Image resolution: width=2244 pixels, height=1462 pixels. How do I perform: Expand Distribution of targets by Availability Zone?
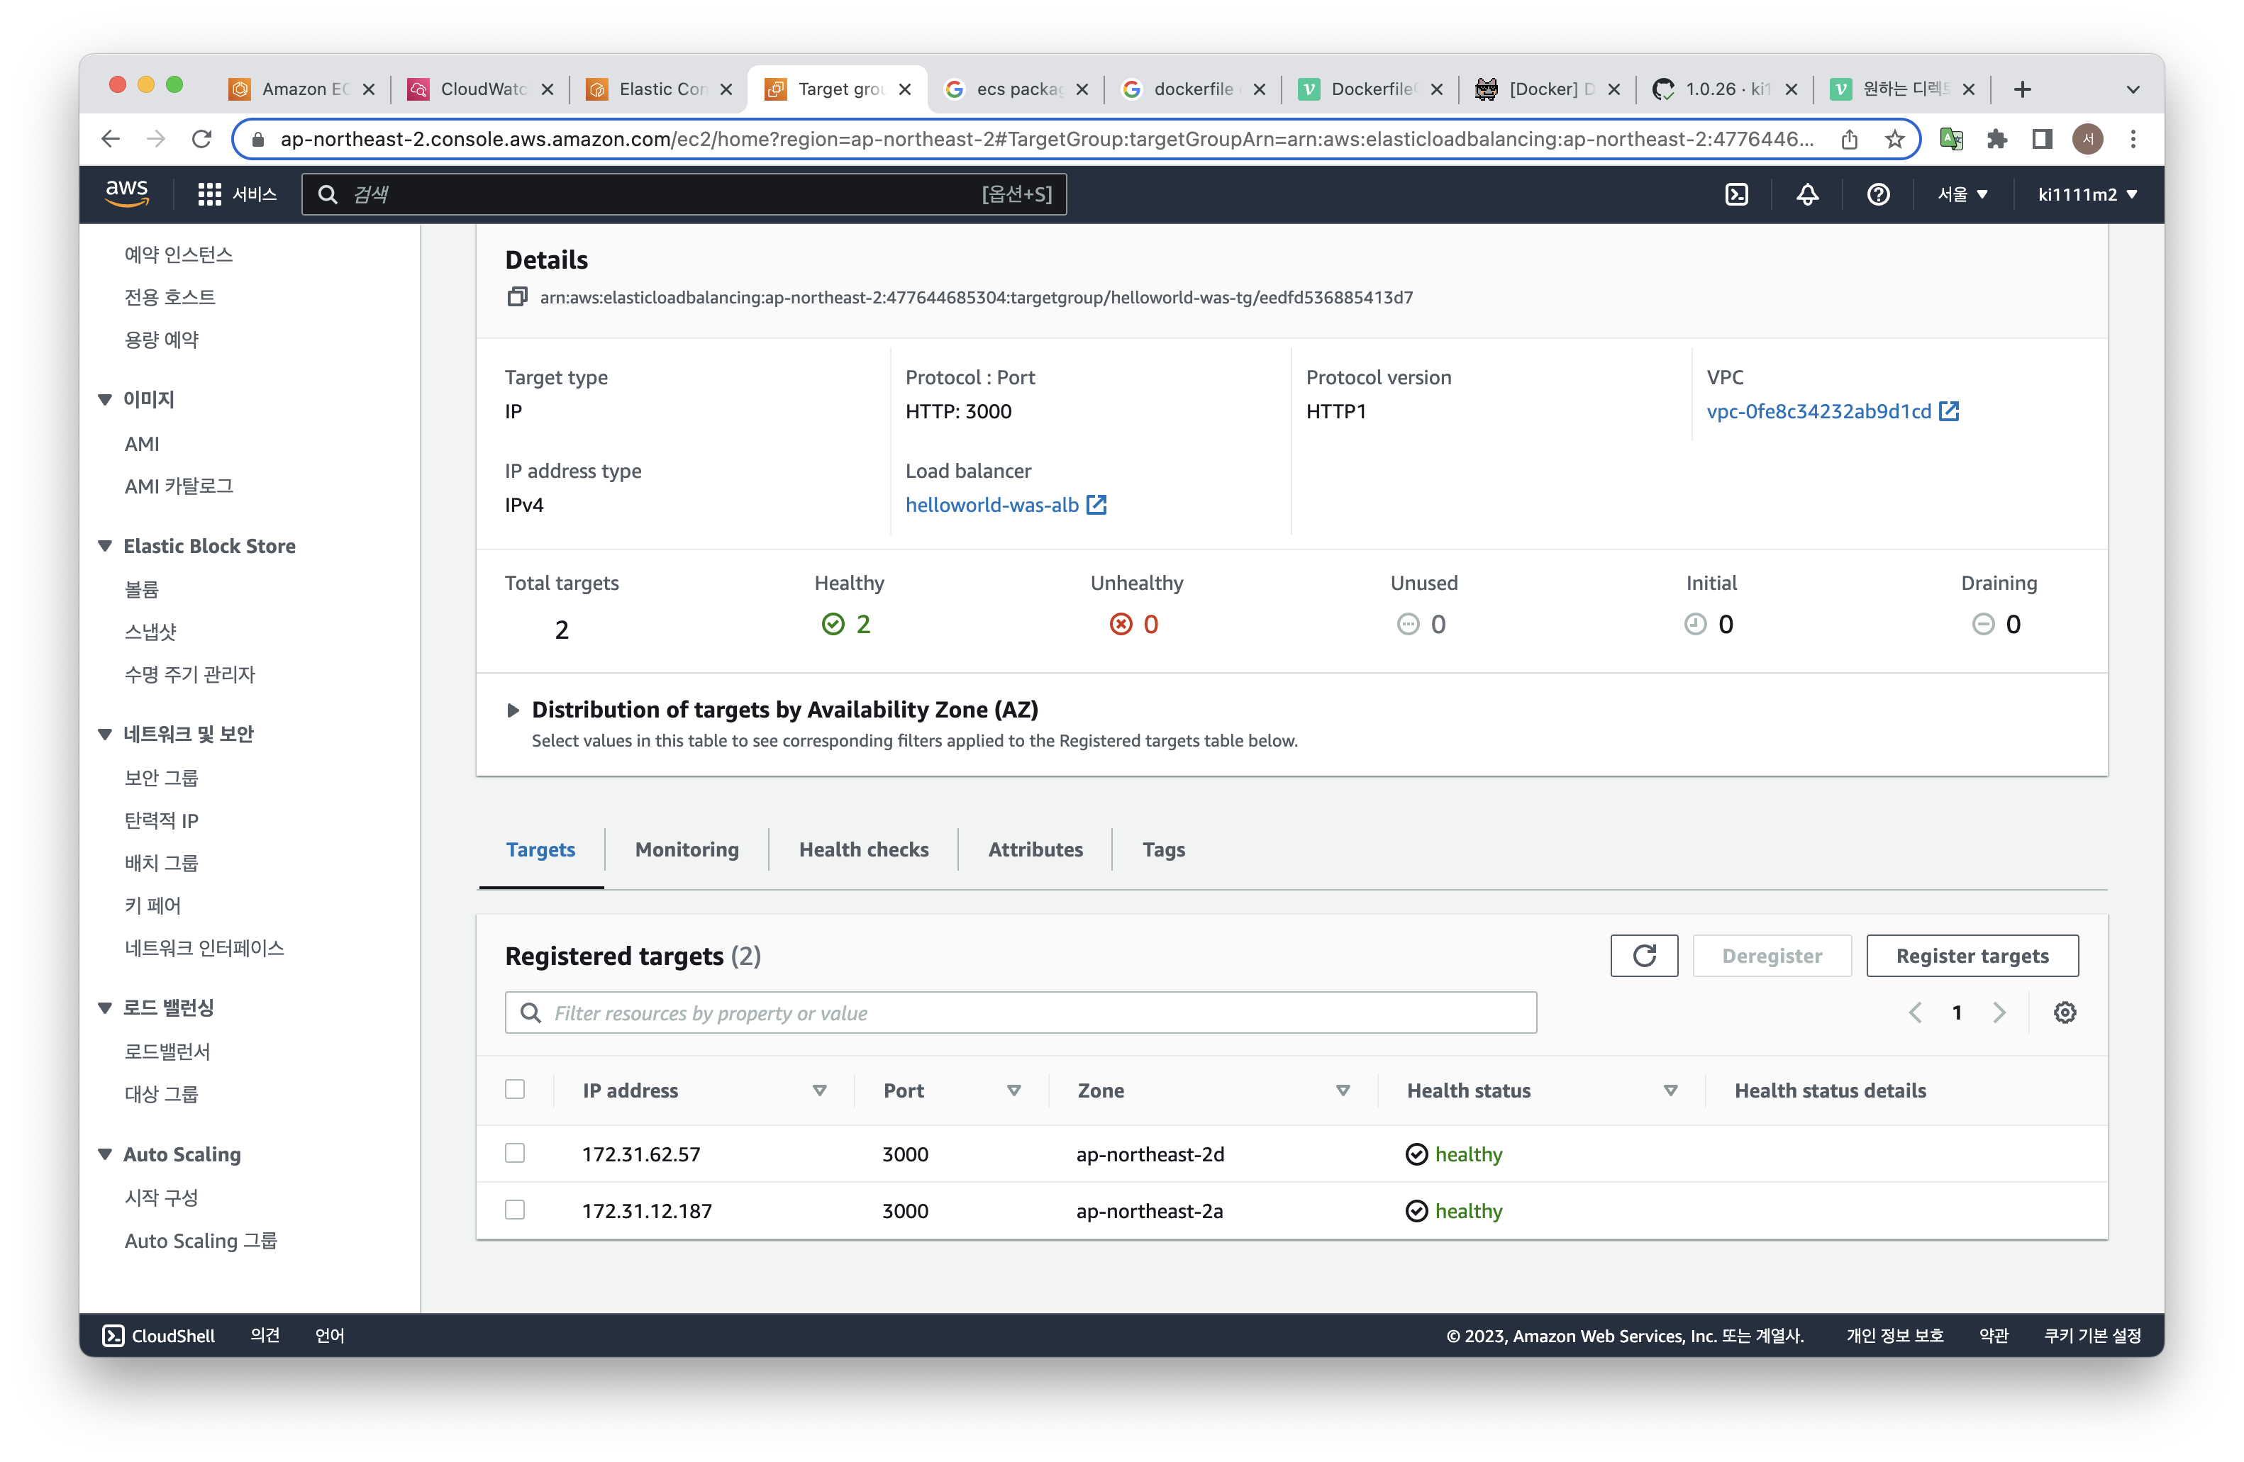point(513,710)
